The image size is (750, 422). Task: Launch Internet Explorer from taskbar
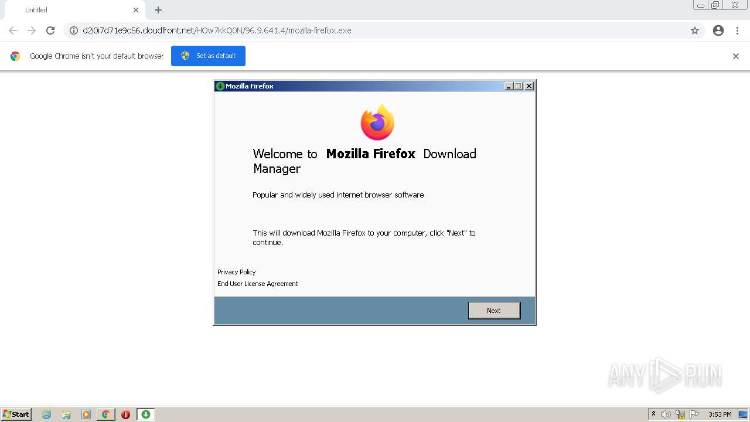(x=47, y=414)
